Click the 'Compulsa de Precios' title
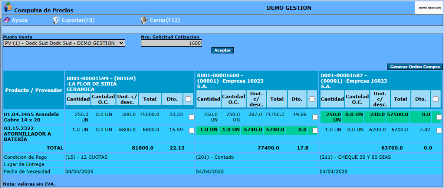The image size is (444, 188). (x=44, y=10)
